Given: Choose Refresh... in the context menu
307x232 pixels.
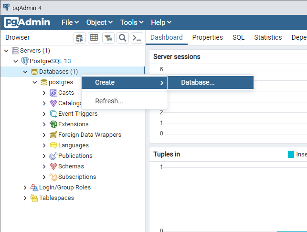Looking at the screenshot, I should pos(124,101).
